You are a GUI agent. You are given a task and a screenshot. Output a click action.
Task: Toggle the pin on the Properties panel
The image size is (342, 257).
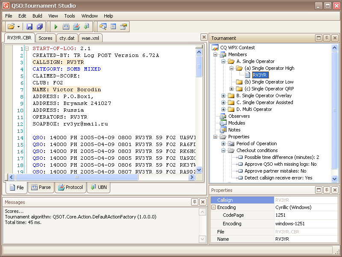point(327,190)
